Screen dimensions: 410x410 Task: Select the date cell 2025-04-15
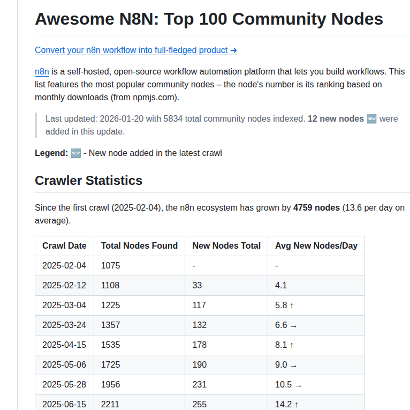(64, 345)
